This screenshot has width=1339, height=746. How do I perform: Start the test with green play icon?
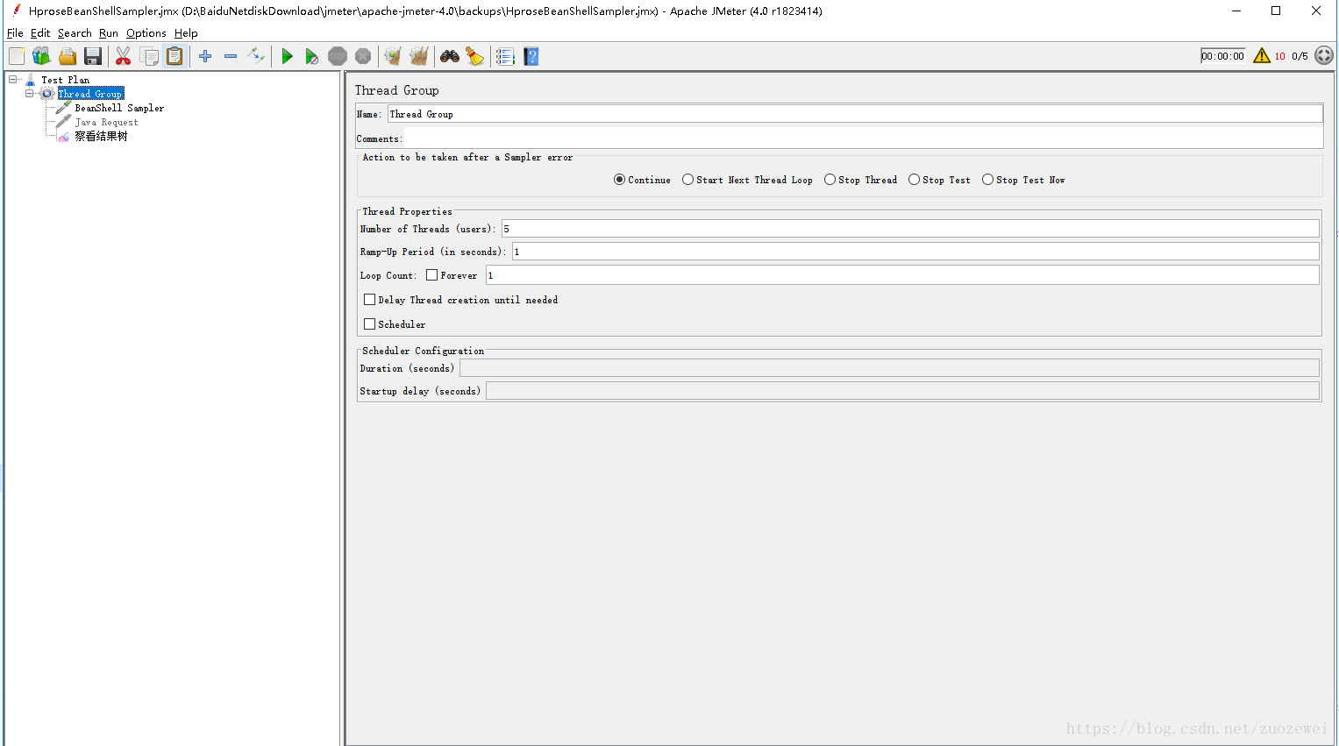click(x=287, y=56)
